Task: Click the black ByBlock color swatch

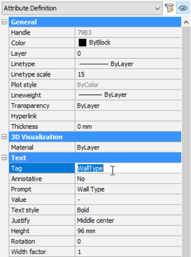Action: click(x=83, y=43)
